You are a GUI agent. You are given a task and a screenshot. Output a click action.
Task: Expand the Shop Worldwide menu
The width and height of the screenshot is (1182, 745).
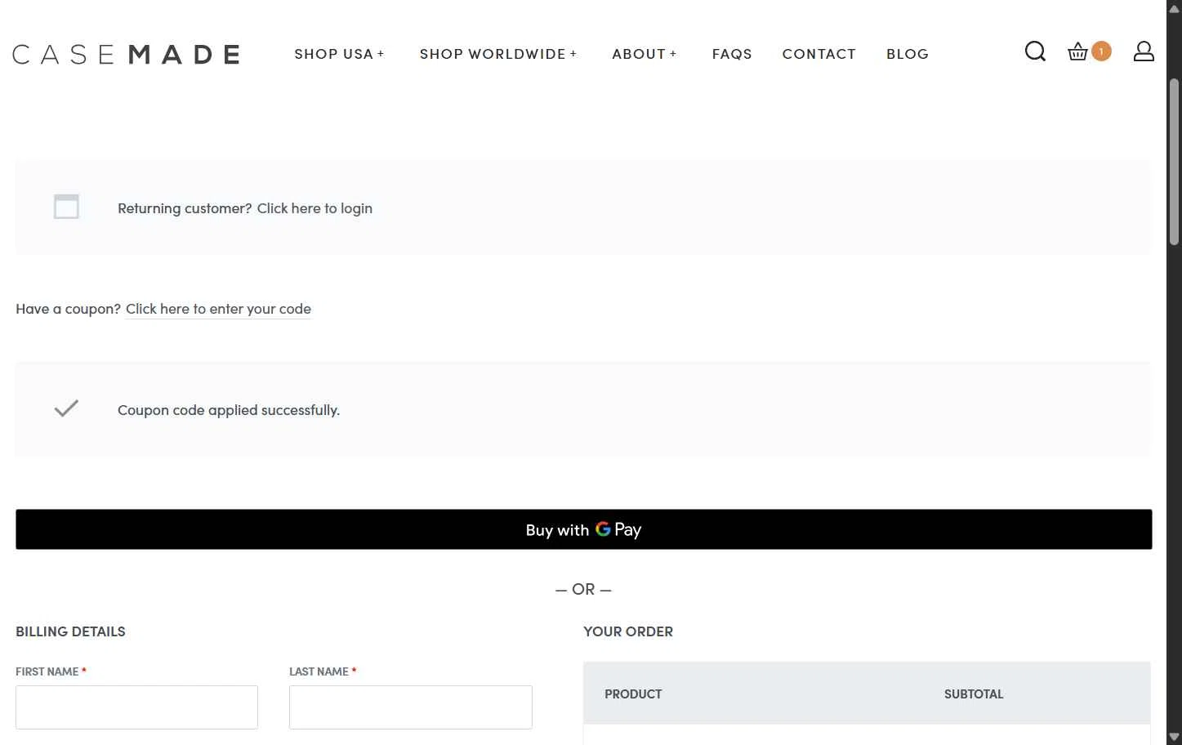coord(498,54)
